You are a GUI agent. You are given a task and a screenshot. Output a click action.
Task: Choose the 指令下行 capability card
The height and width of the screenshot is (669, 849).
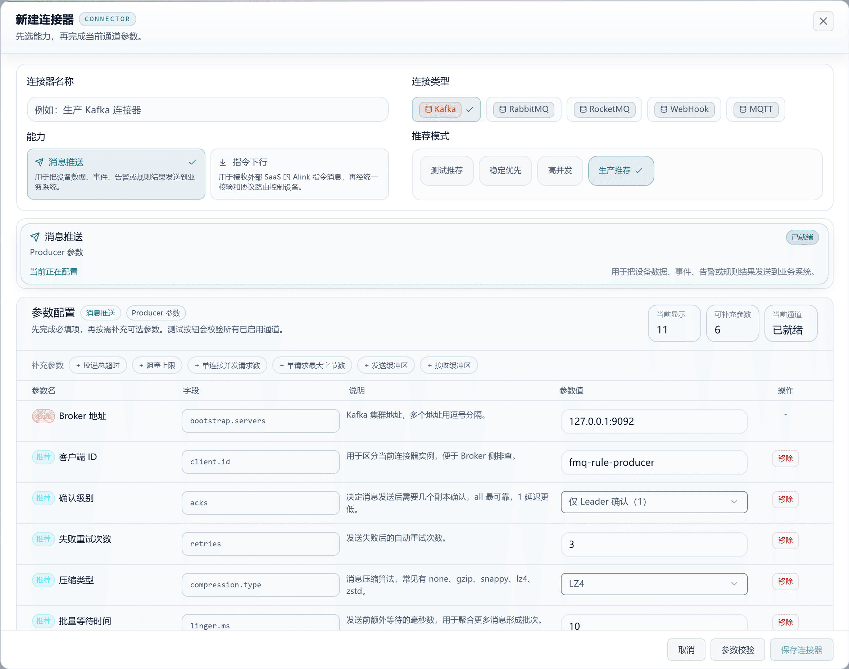[x=300, y=174]
